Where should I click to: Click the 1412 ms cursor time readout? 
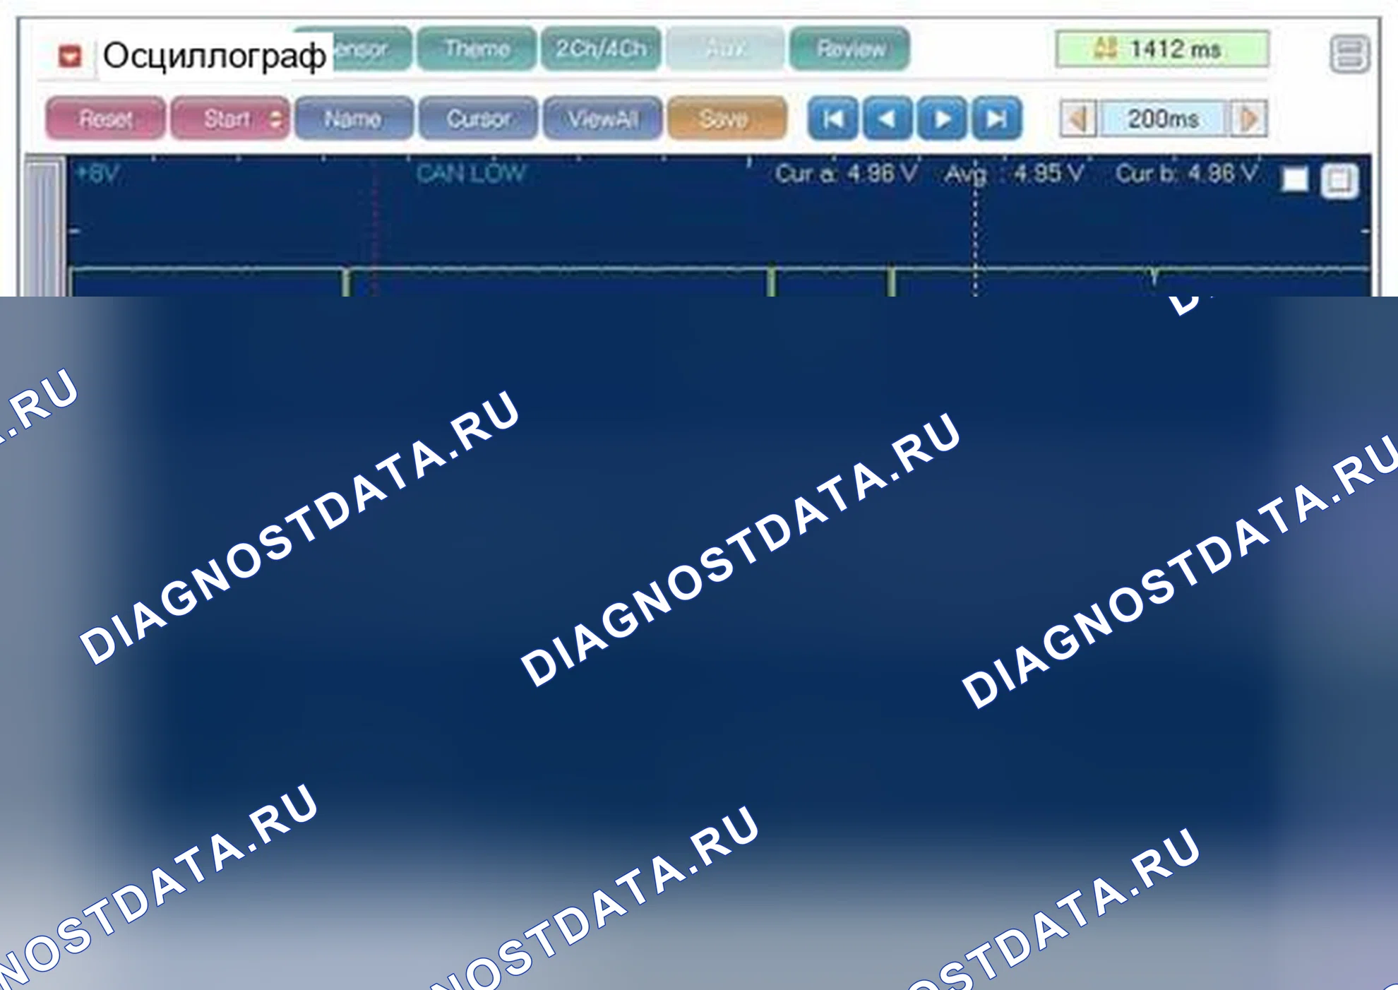click(x=1162, y=49)
